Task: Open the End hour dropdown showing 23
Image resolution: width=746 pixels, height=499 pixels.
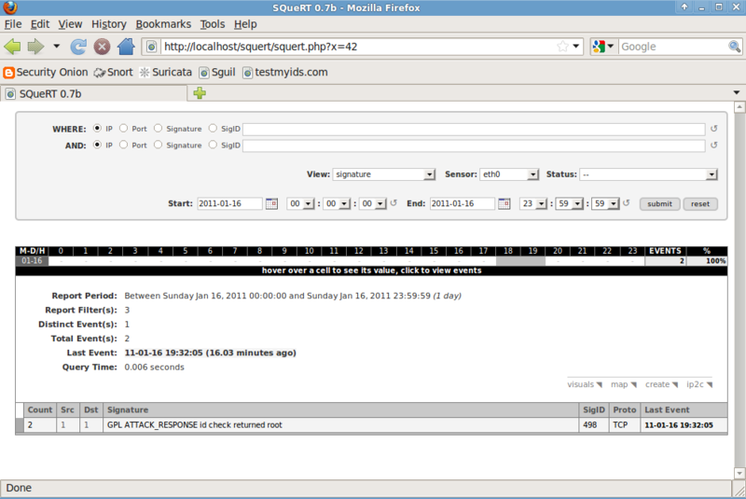Action: tap(532, 203)
